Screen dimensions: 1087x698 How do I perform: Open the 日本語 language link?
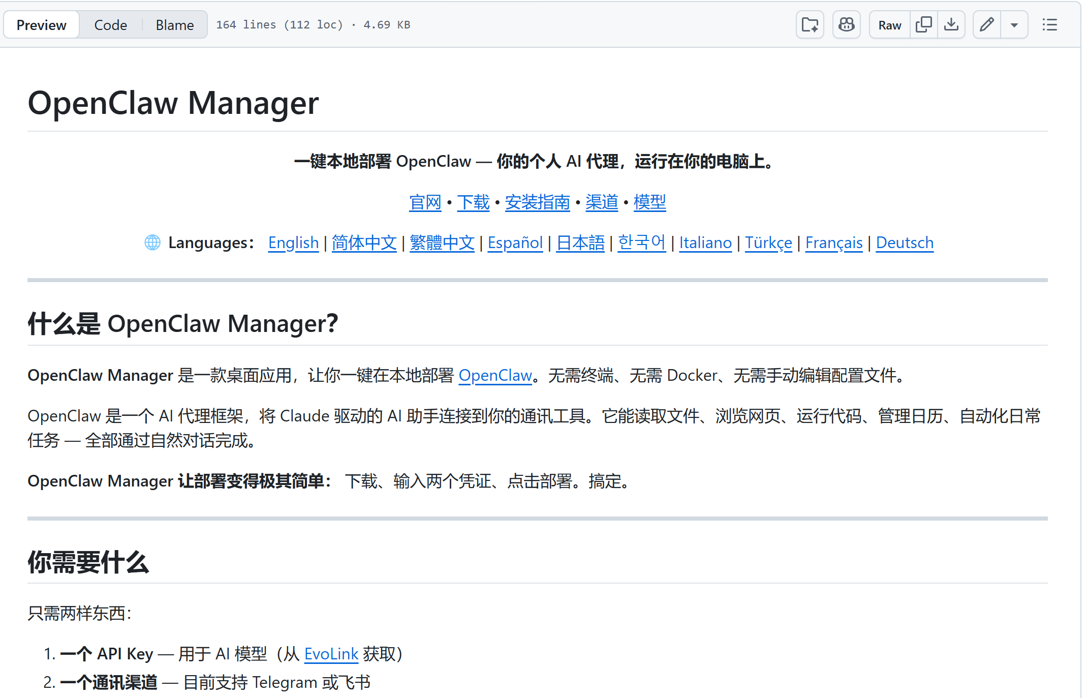(580, 242)
